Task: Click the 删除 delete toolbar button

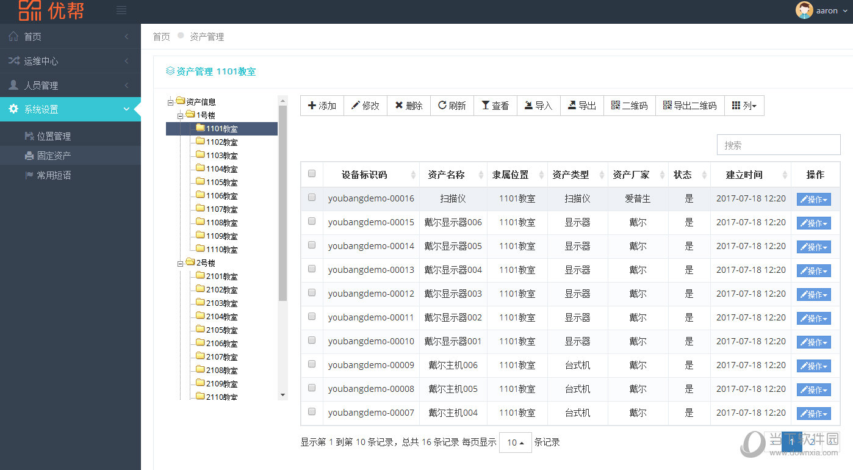Action: point(409,106)
